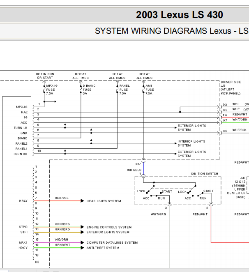Click the 'G8' connector label
249x272 pixels.
tap(225, 131)
